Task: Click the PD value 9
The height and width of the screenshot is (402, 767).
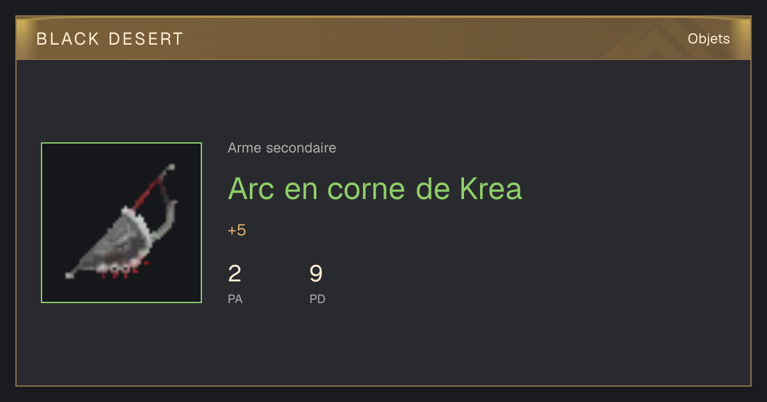Action: coord(316,274)
